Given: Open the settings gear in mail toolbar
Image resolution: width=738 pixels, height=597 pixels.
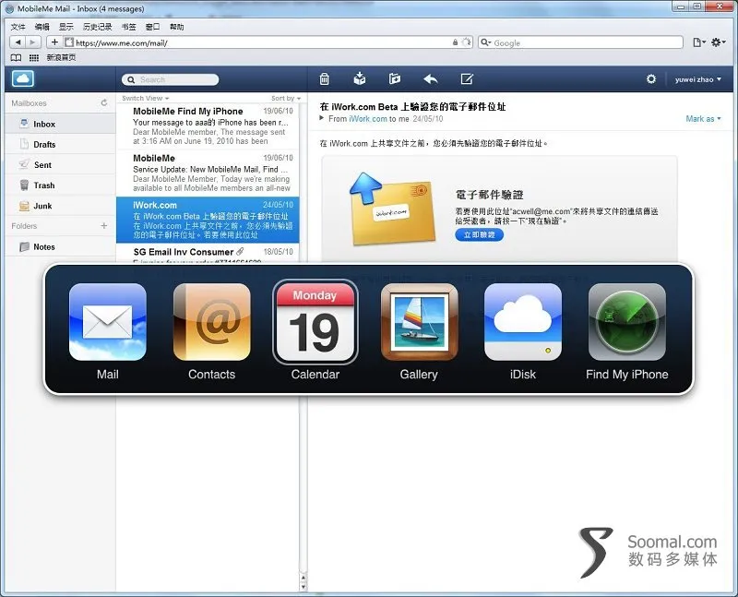Looking at the screenshot, I should tap(651, 79).
